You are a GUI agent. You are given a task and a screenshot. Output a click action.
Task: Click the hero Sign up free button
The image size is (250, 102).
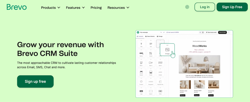35,81
